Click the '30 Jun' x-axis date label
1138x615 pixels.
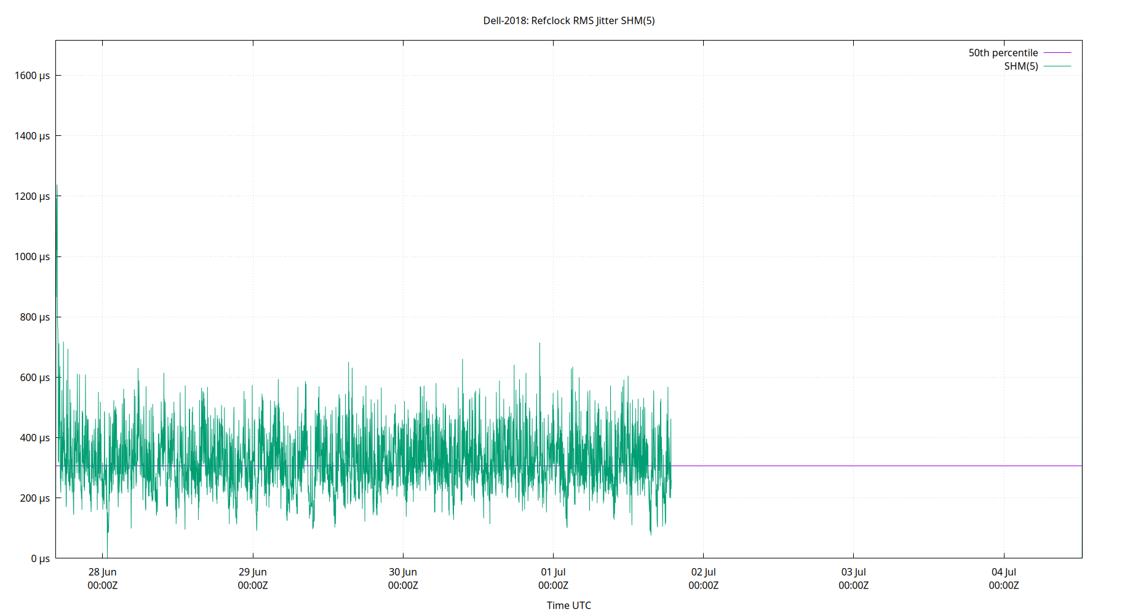(x=403, y=572)
